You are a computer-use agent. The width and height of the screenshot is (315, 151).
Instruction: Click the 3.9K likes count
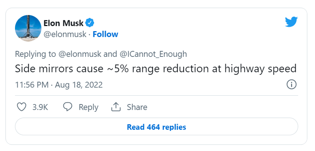[40, 107]
